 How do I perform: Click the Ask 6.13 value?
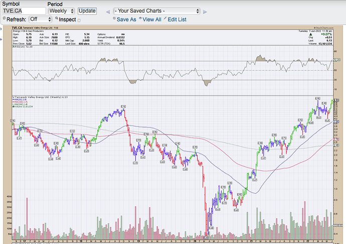coord(55,34)
